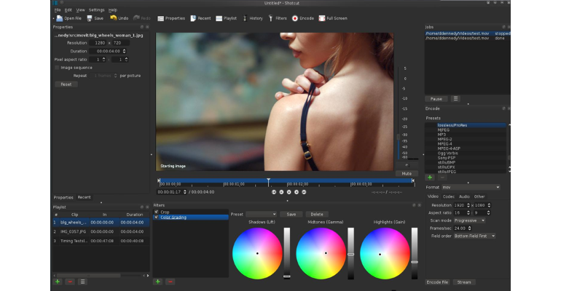Switch to the Codec tab
Screen dimensions: 561x291
pos(449,196)
